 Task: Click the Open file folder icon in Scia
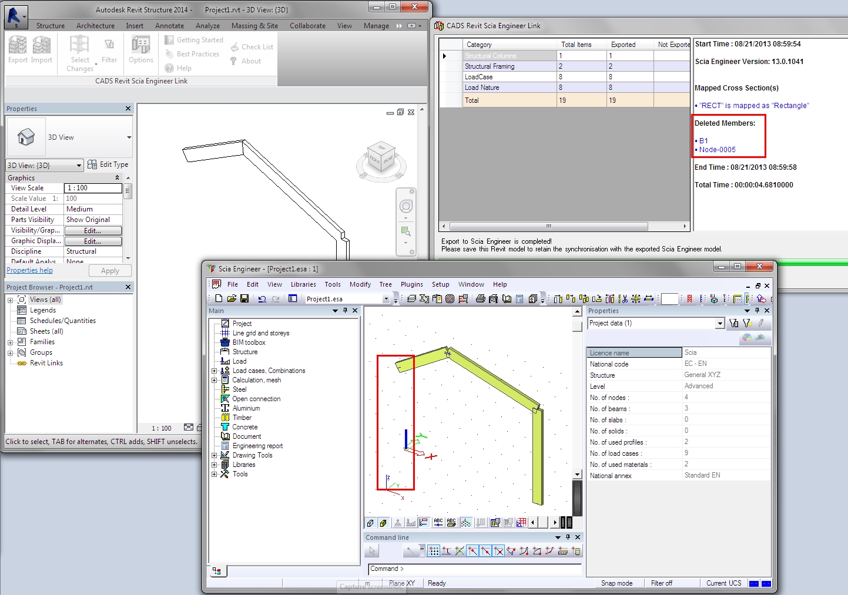(232, 299)
